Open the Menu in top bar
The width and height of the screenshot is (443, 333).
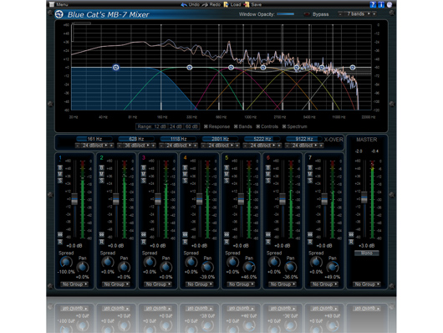[59, 4]
